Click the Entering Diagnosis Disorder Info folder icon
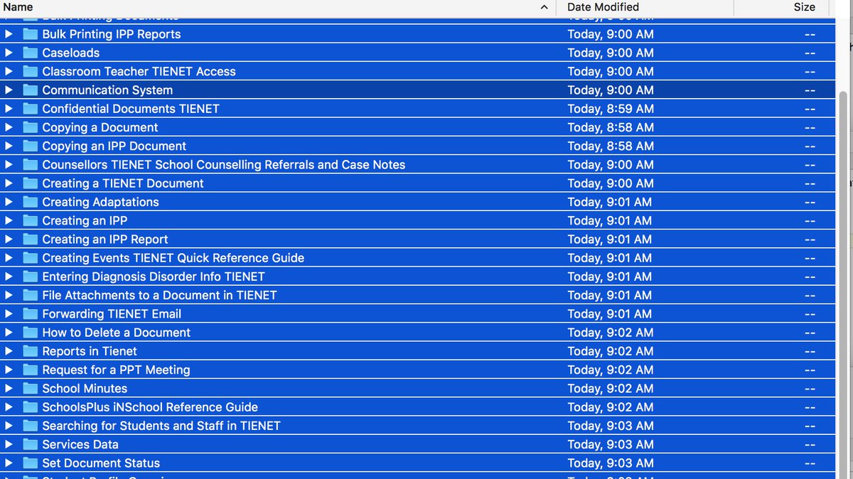The width and height of the screenshot is (853, 479). click(x=30, y=276)
